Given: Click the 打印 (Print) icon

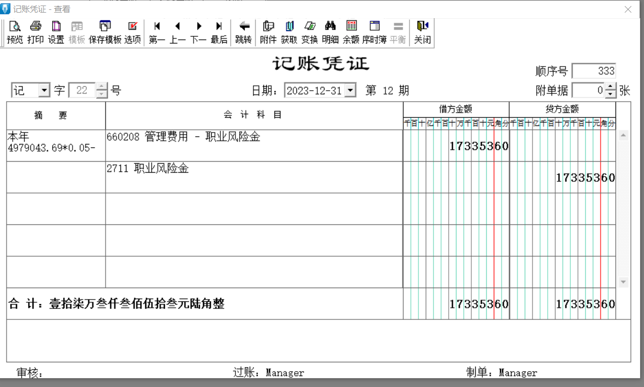Looking at the screenshot, I should tap(35, 32).
